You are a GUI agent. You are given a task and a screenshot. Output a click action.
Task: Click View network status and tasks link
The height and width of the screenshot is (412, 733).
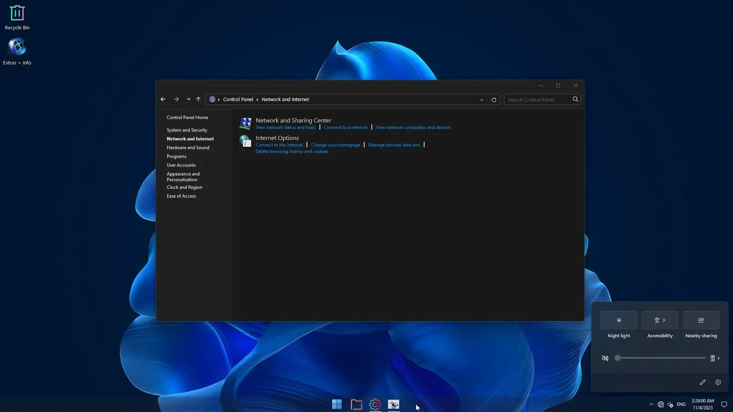tap(286, 127)
